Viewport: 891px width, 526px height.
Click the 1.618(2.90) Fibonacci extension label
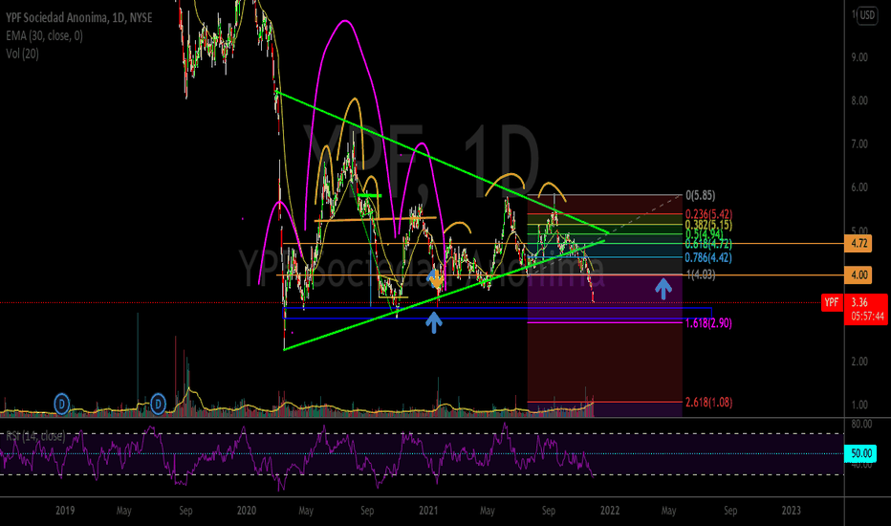(x=708, y=323)
